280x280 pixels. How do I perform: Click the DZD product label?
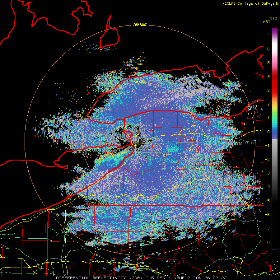[273, 19]
